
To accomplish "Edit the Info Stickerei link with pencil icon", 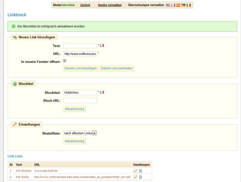I will (135, 171).
